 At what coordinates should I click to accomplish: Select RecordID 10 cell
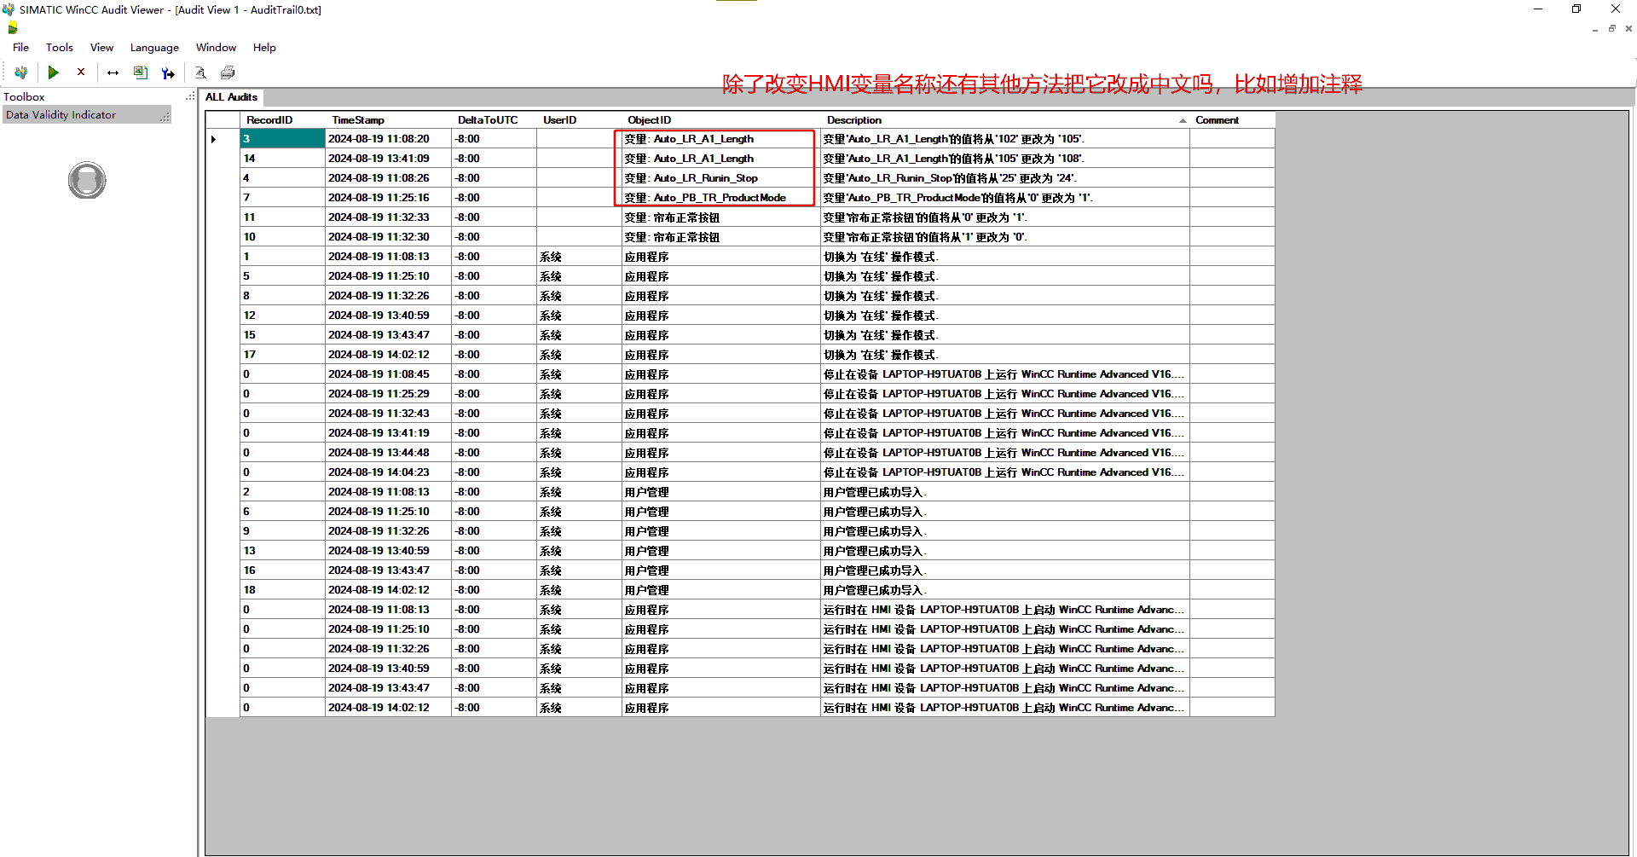(282, 237)
